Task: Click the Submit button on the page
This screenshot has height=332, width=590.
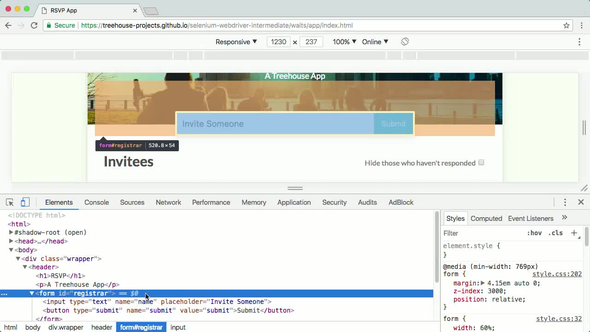Action: [x=393, y=124]
